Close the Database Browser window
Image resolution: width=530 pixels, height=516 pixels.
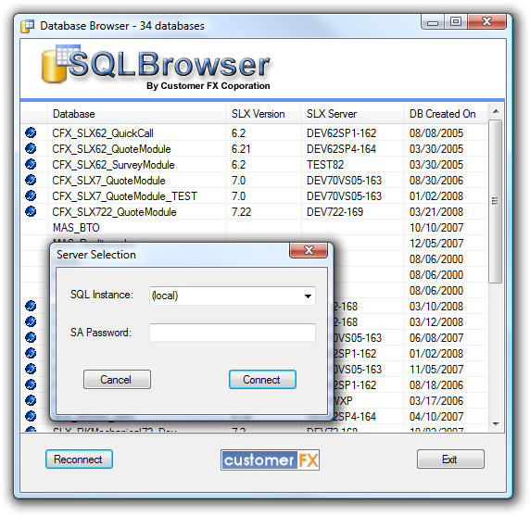tap(486, 22)
